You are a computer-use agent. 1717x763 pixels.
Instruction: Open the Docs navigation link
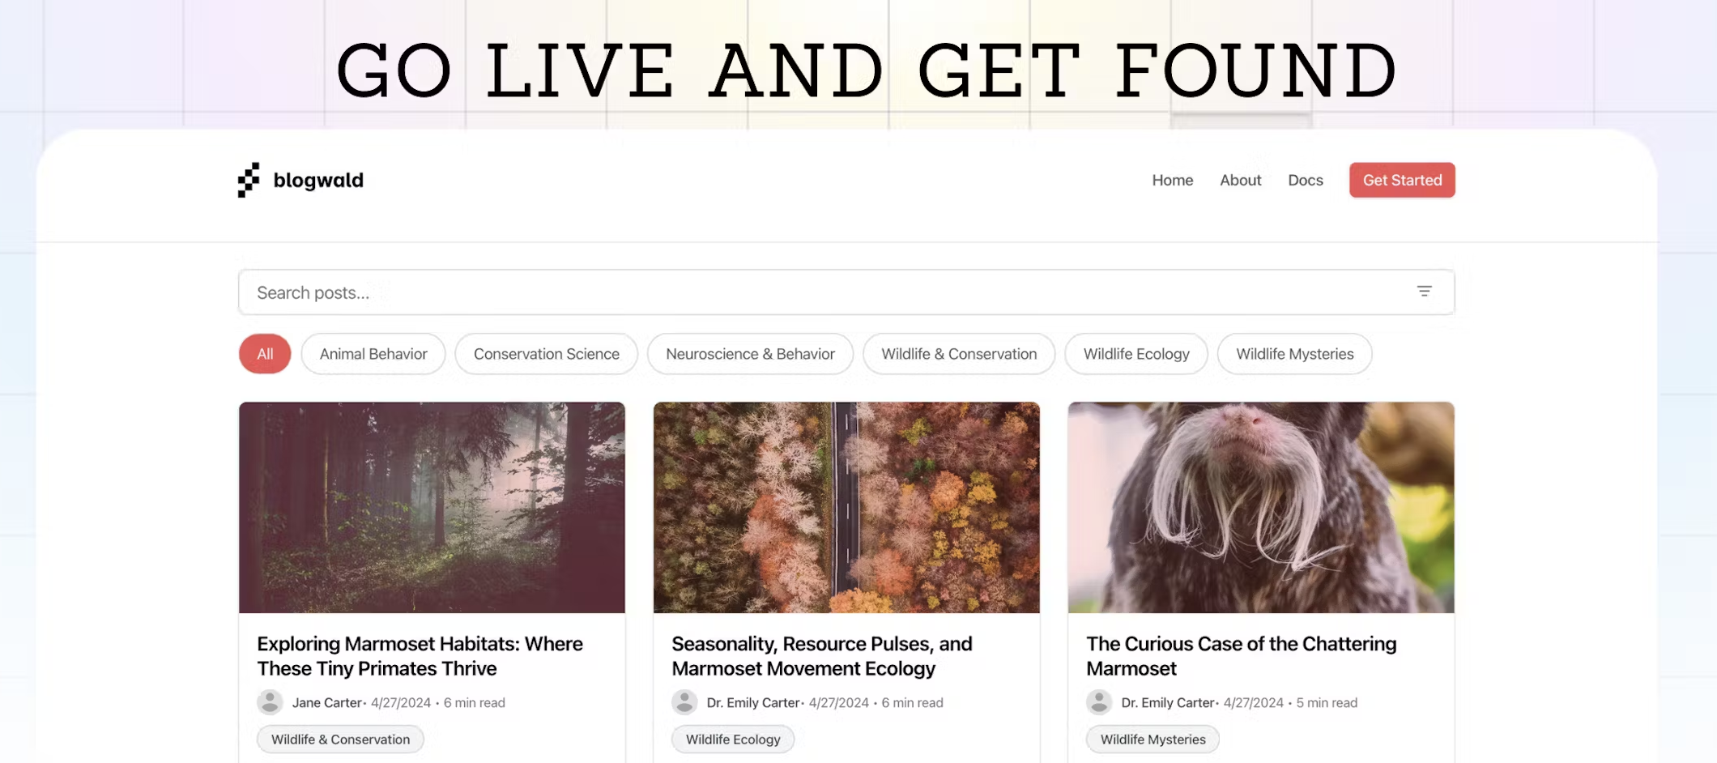coord(1305,180)
